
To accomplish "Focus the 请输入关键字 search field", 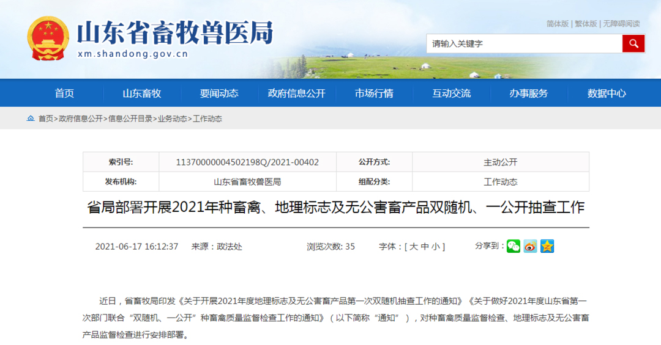I will tap(524, 43).
